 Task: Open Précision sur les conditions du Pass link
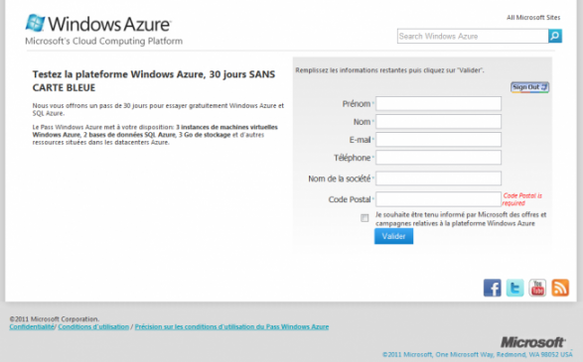(x=231, y=326)
